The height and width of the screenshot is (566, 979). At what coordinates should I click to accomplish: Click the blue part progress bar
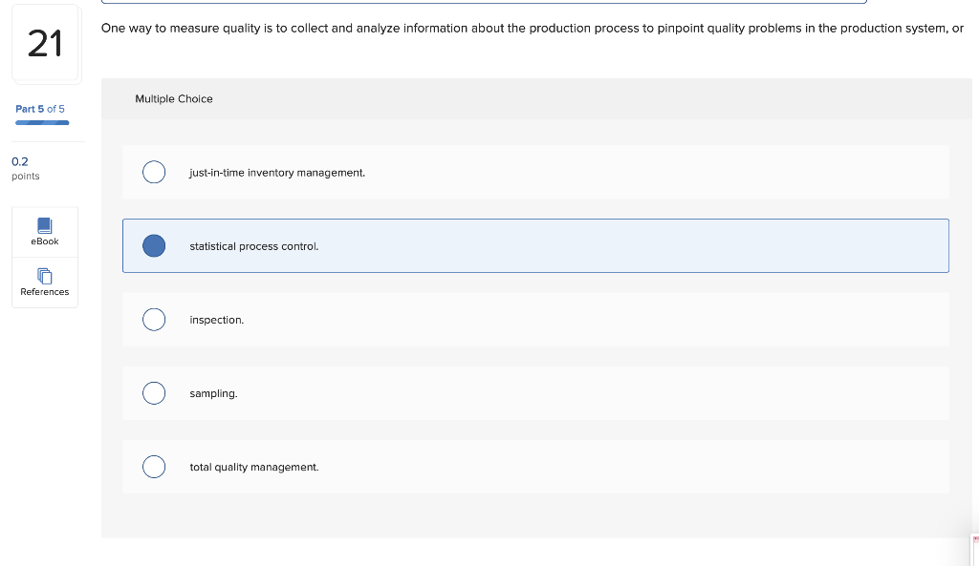tap(42, 122)
